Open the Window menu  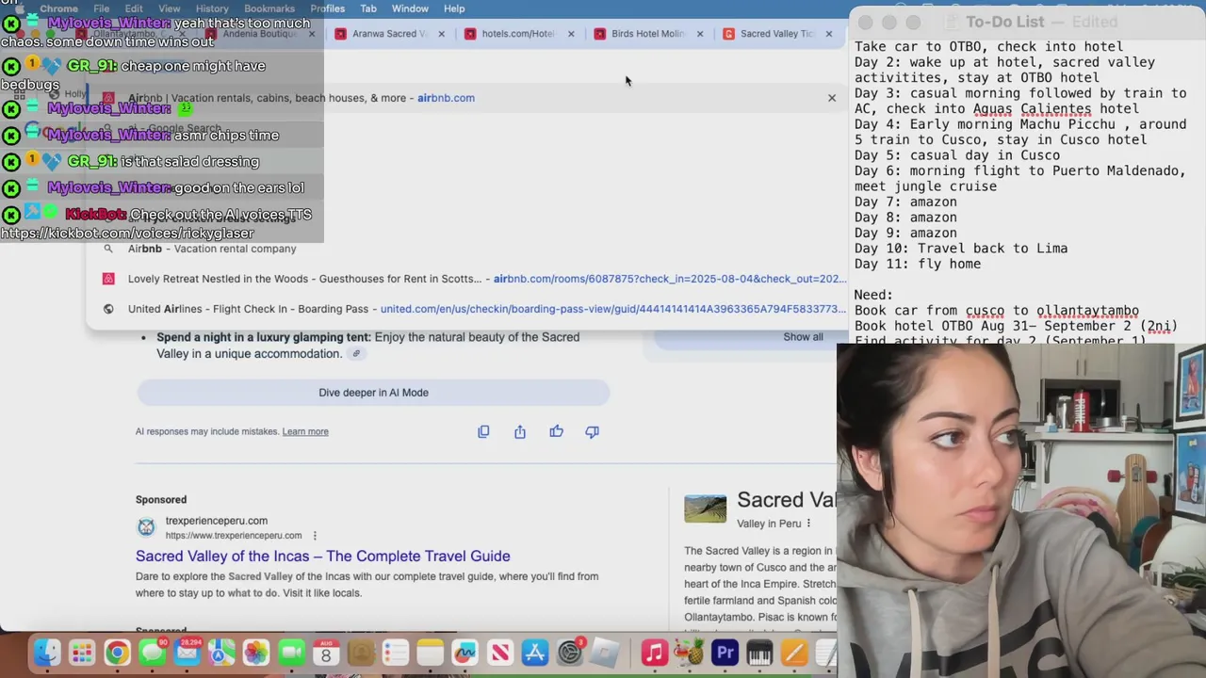410,8
